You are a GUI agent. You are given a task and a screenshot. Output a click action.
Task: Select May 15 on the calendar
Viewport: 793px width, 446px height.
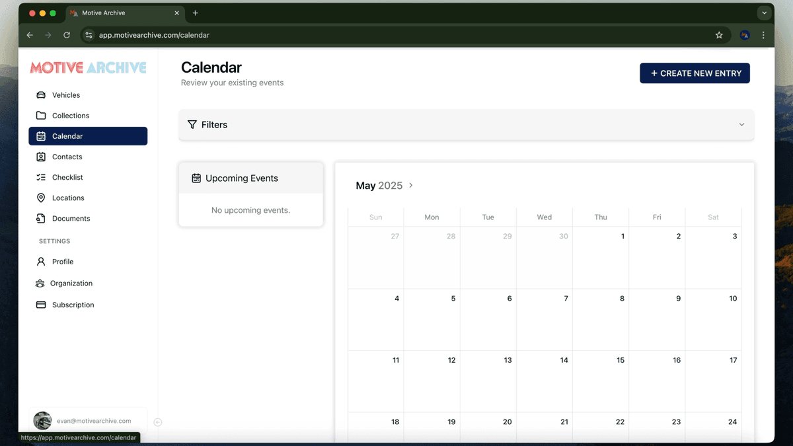[x=601, y=381]
